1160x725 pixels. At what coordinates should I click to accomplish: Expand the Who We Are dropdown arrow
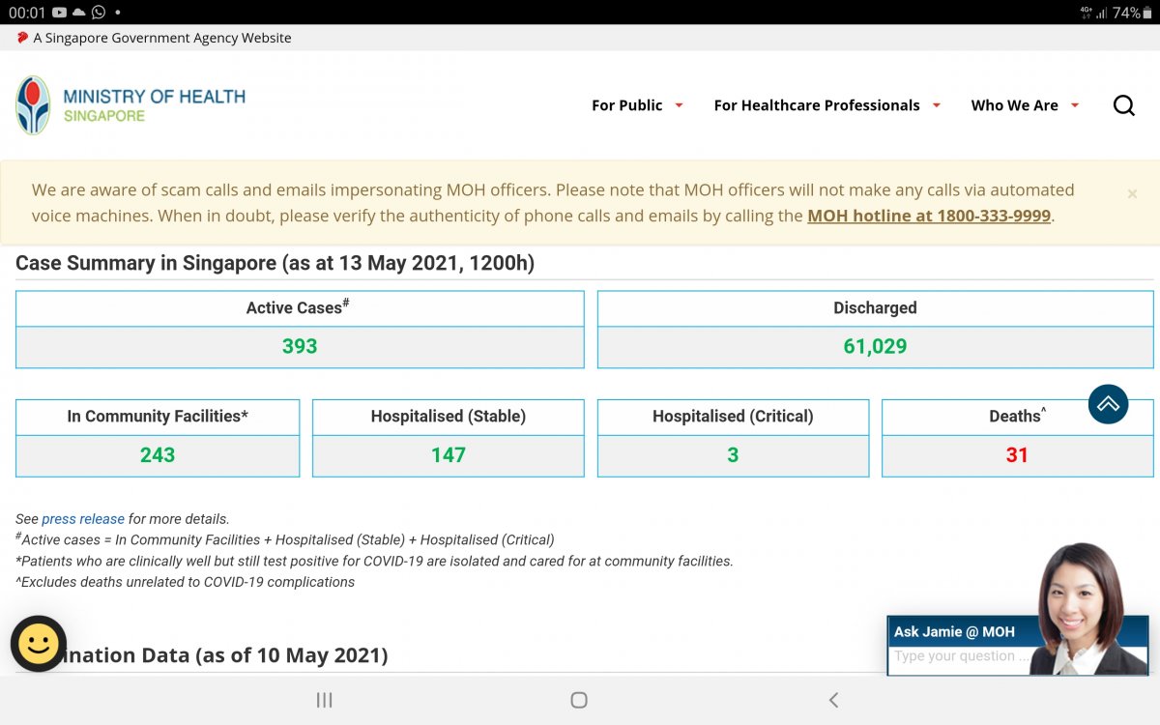point(1074,105)
